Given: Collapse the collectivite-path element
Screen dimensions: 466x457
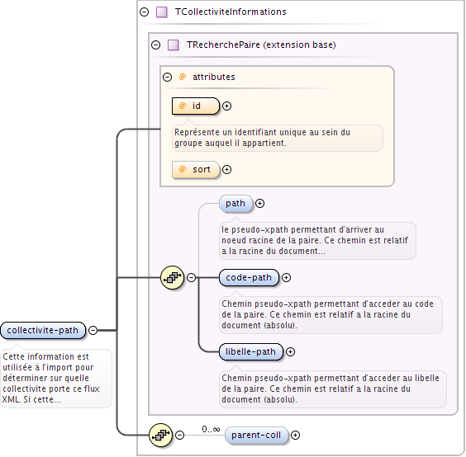Looking at the screenshot, I should [x=93, y=330].
